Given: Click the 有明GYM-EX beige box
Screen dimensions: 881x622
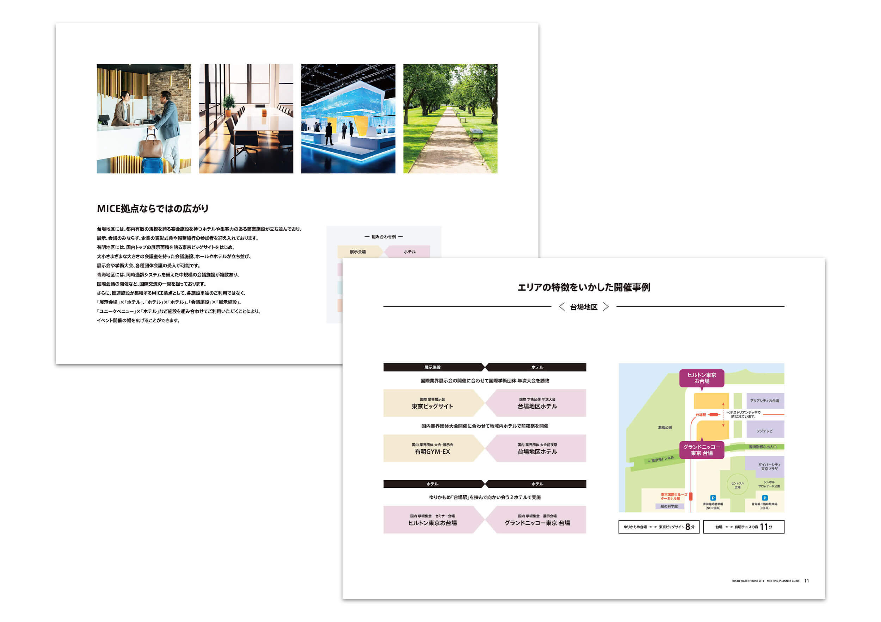Looking at the screenshot, I should pyautogui.click(x=433, y=448).
